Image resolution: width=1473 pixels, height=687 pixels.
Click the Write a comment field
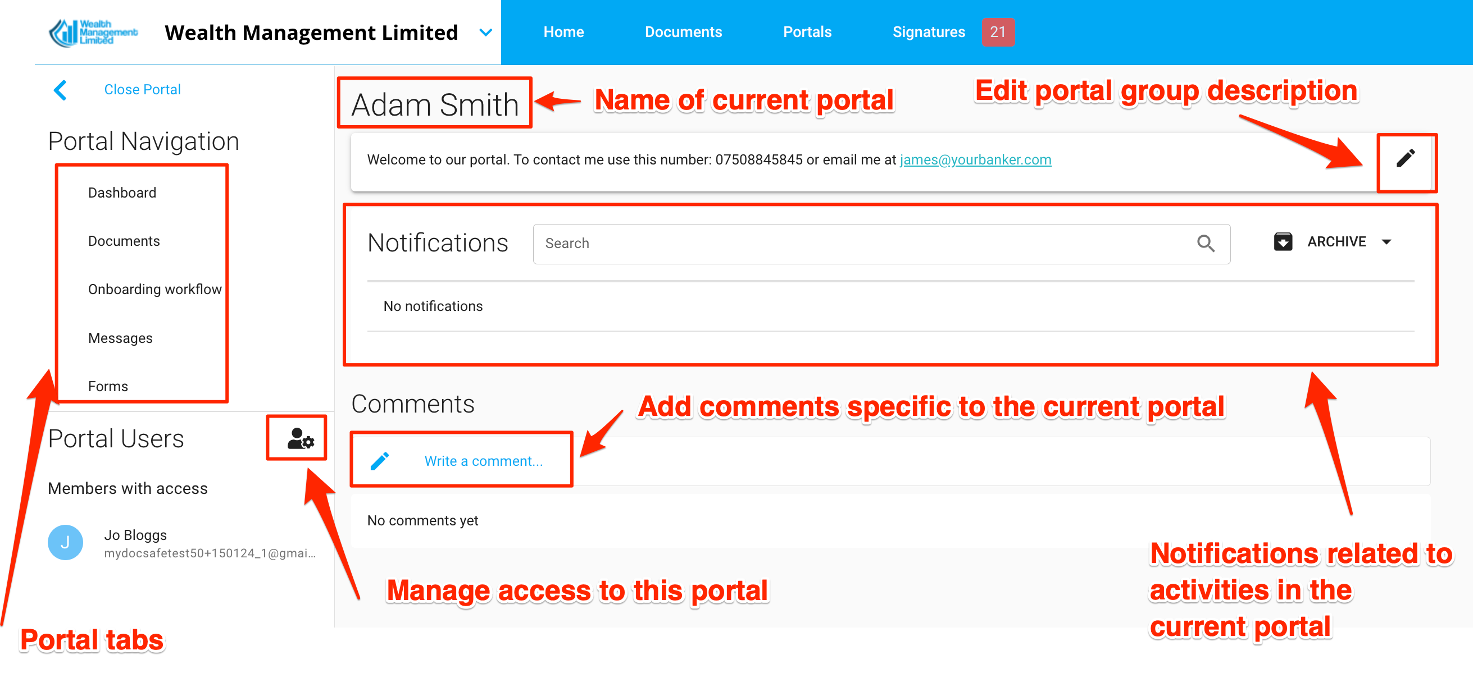point(483,461)
